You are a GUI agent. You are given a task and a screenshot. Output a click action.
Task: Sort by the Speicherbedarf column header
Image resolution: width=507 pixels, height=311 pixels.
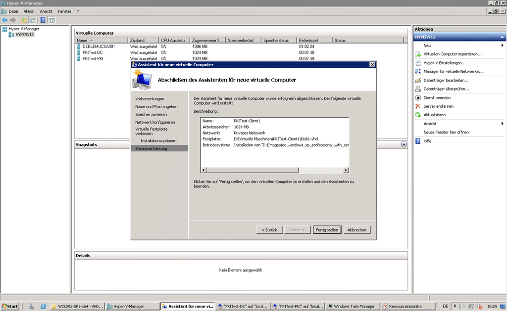243,41
